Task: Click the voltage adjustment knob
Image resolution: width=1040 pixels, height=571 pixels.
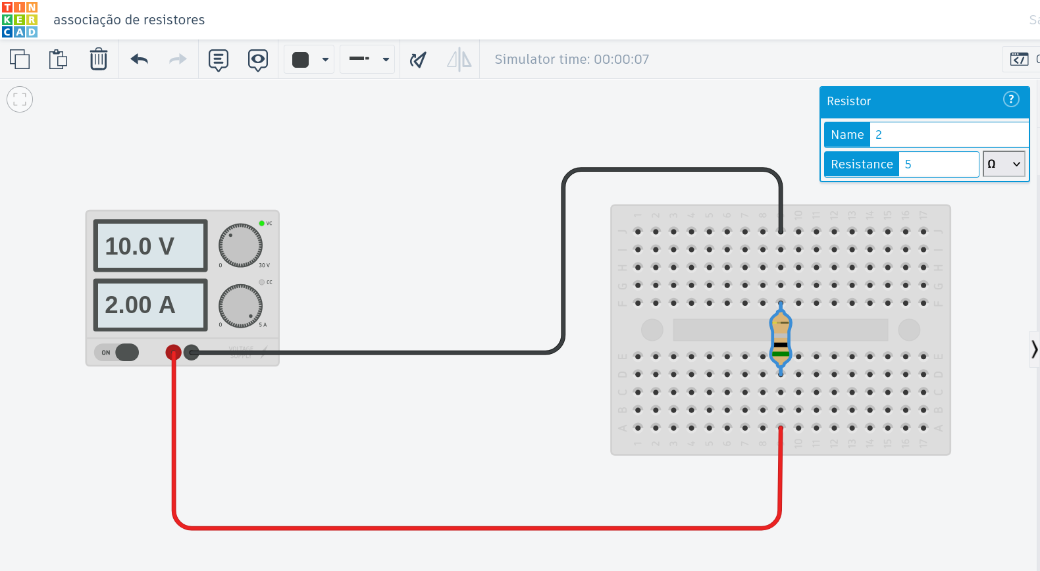Action: [240, 245]
